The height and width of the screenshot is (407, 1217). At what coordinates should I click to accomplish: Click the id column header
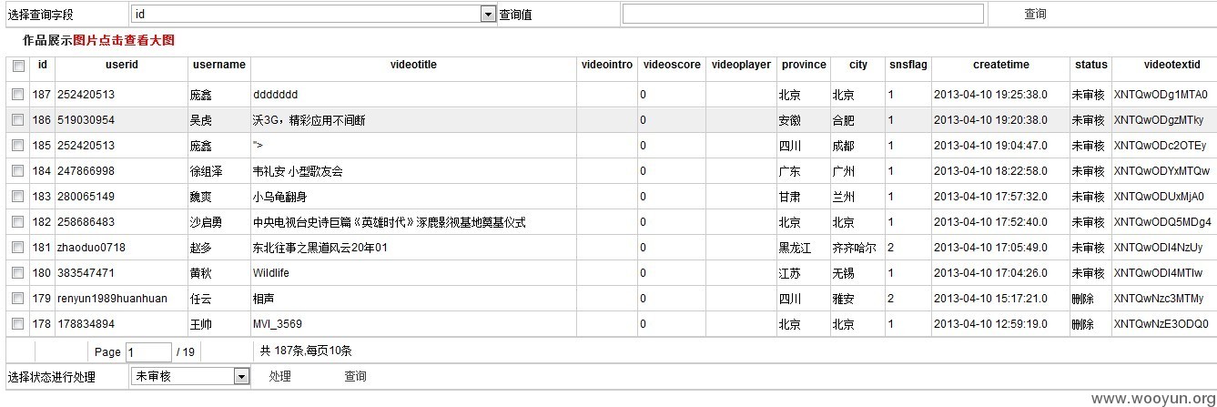pyautogui.click(x=43, y=65)
